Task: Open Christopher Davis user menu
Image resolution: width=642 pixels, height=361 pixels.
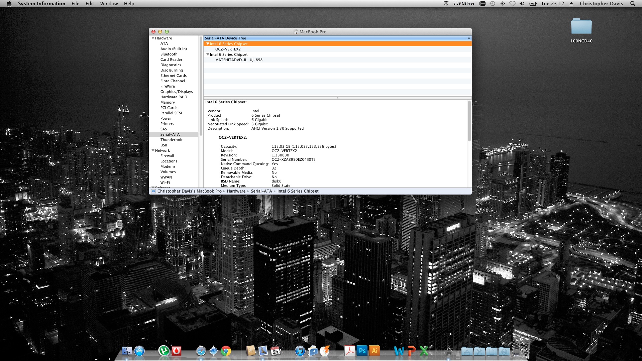Action: click(601, 3)
